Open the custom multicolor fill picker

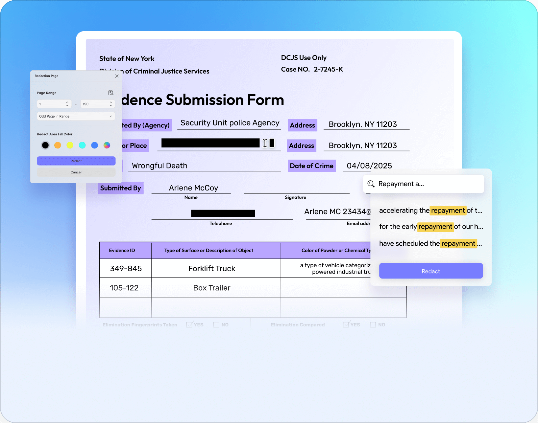(x=107, y=145)
